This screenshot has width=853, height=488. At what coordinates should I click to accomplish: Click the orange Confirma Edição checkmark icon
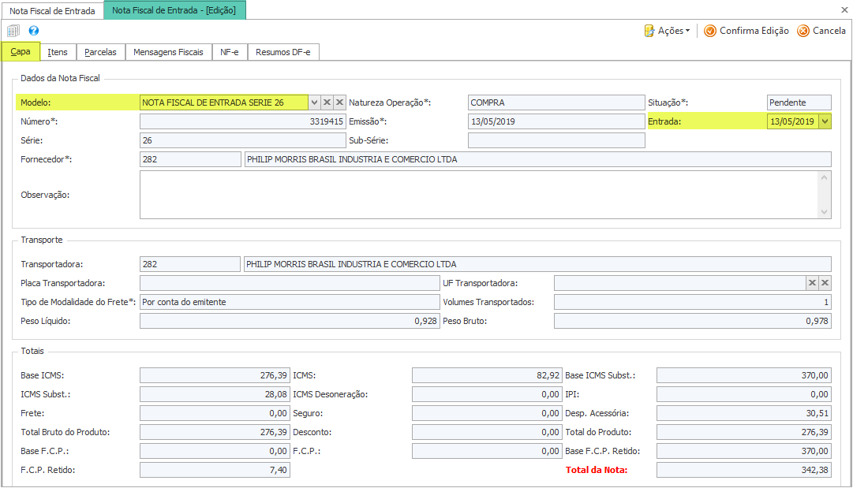point(709,31)
